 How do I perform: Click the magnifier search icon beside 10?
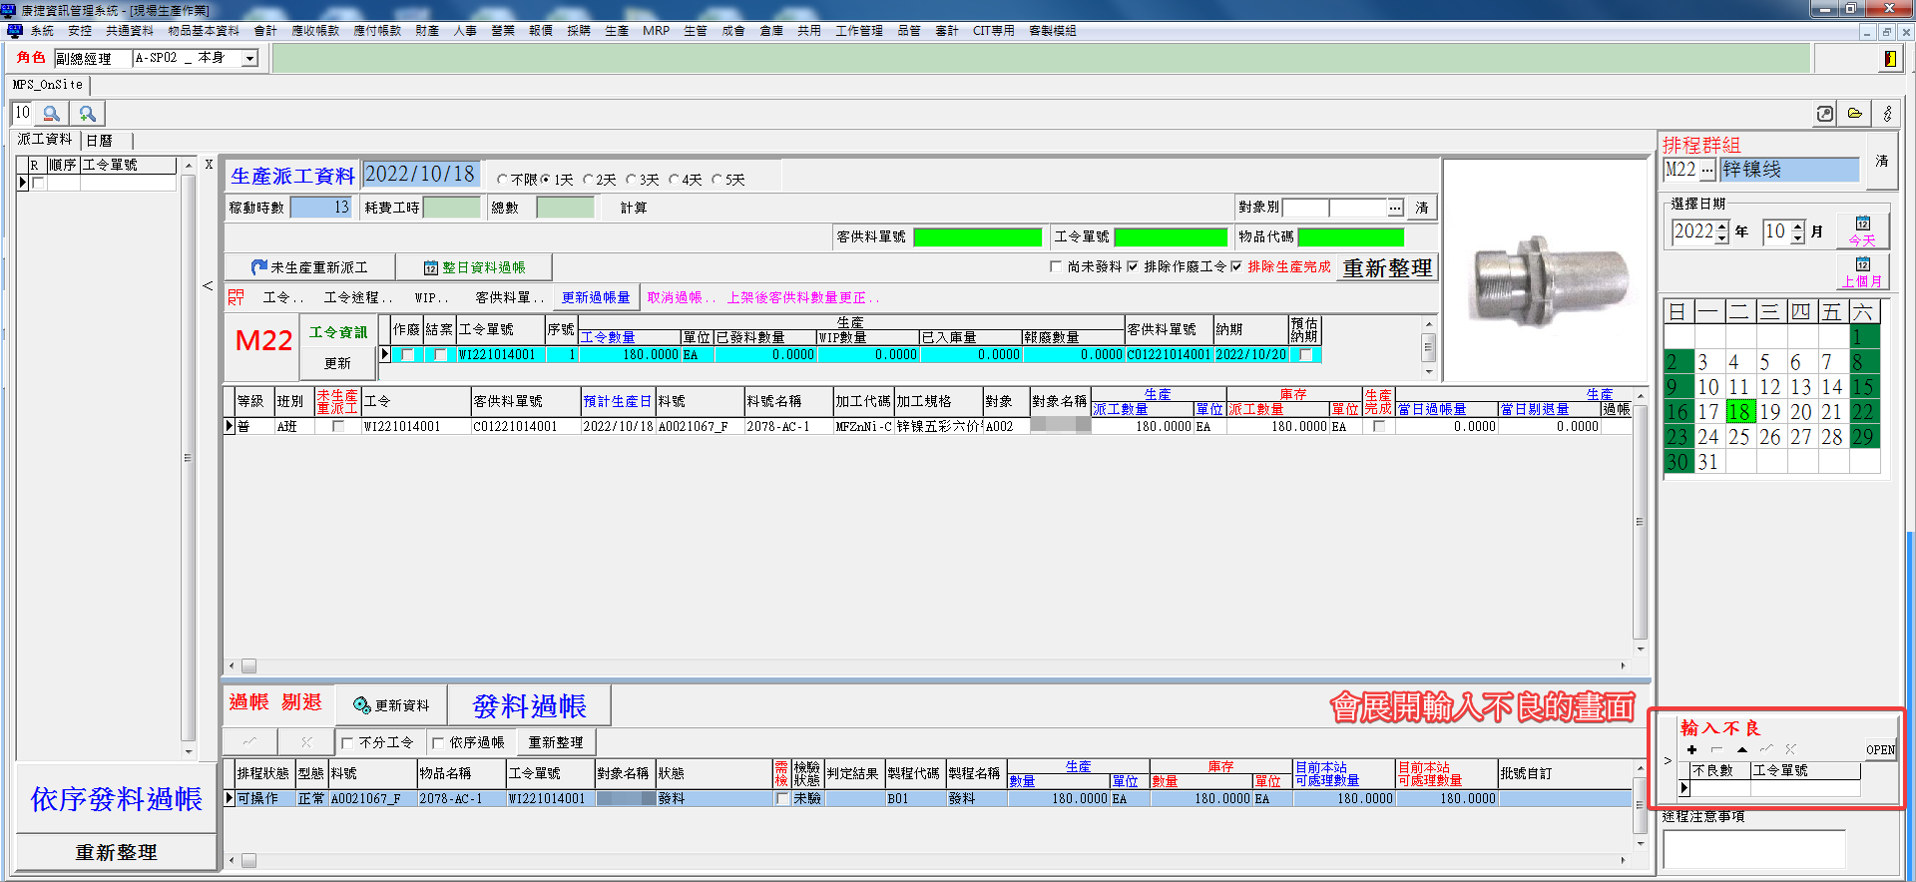point(52,114)
